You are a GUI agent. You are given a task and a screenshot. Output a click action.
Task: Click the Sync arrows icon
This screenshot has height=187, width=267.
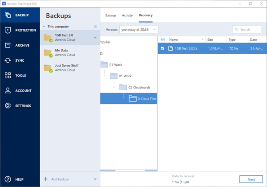click(x=8, y=60)
